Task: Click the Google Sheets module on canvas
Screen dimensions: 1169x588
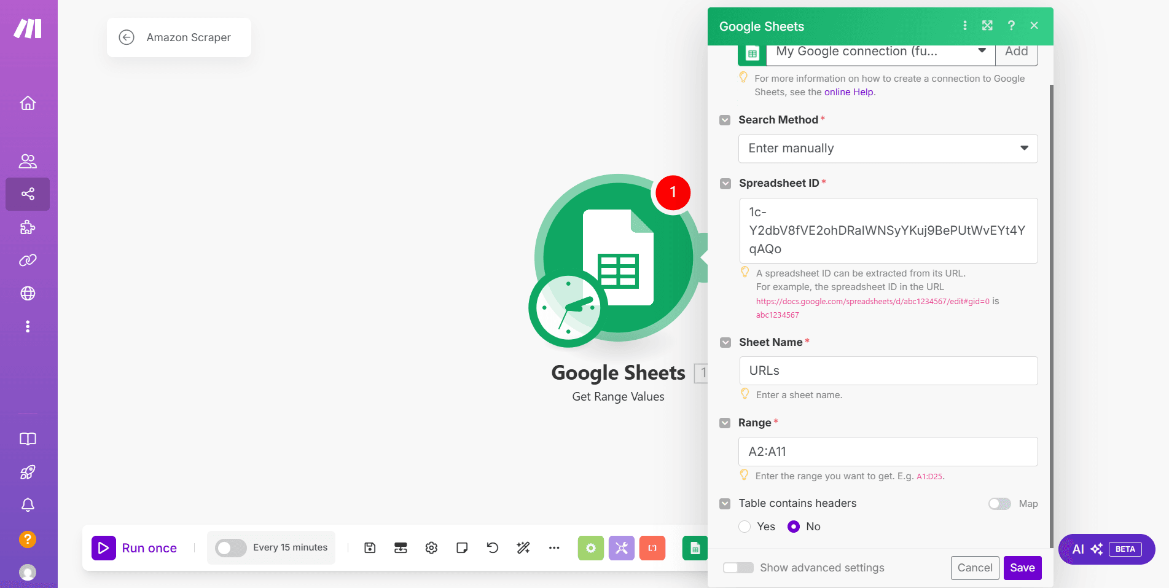Action: point(619,257)
